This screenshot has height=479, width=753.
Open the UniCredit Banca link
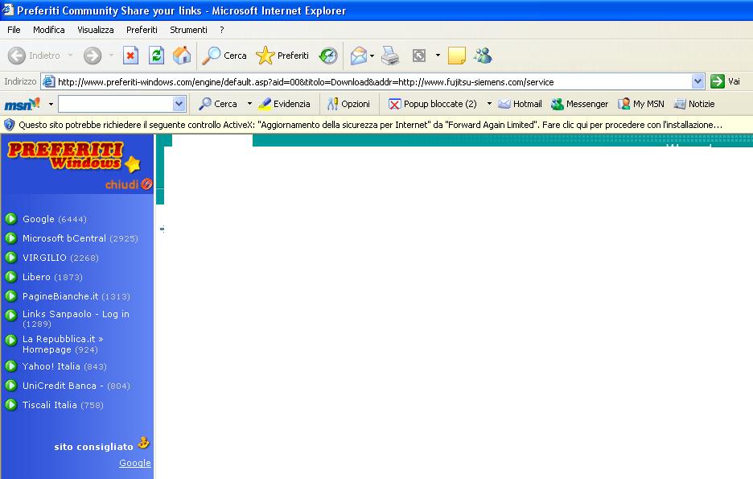pos(76,386)
